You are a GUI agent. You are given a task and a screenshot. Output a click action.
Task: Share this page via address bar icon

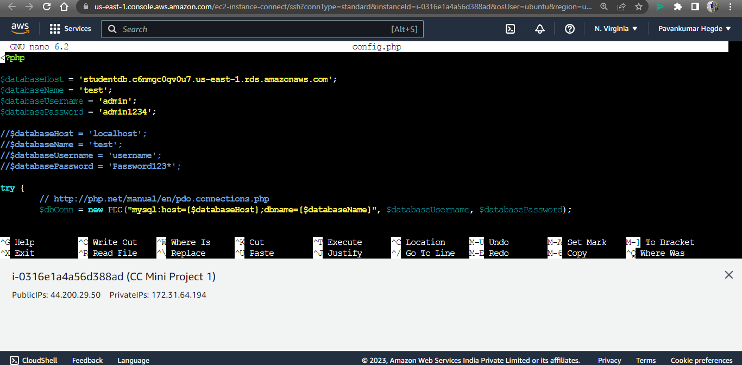(x=621, y=7)
